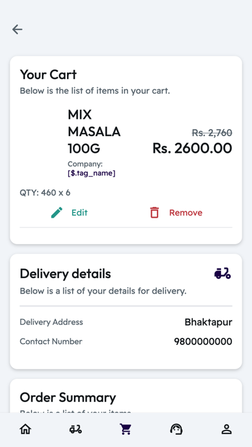This screenshot has height=447, width=252.
Task: Select the cart tab in bottom bar
Action: coord(126,429)
